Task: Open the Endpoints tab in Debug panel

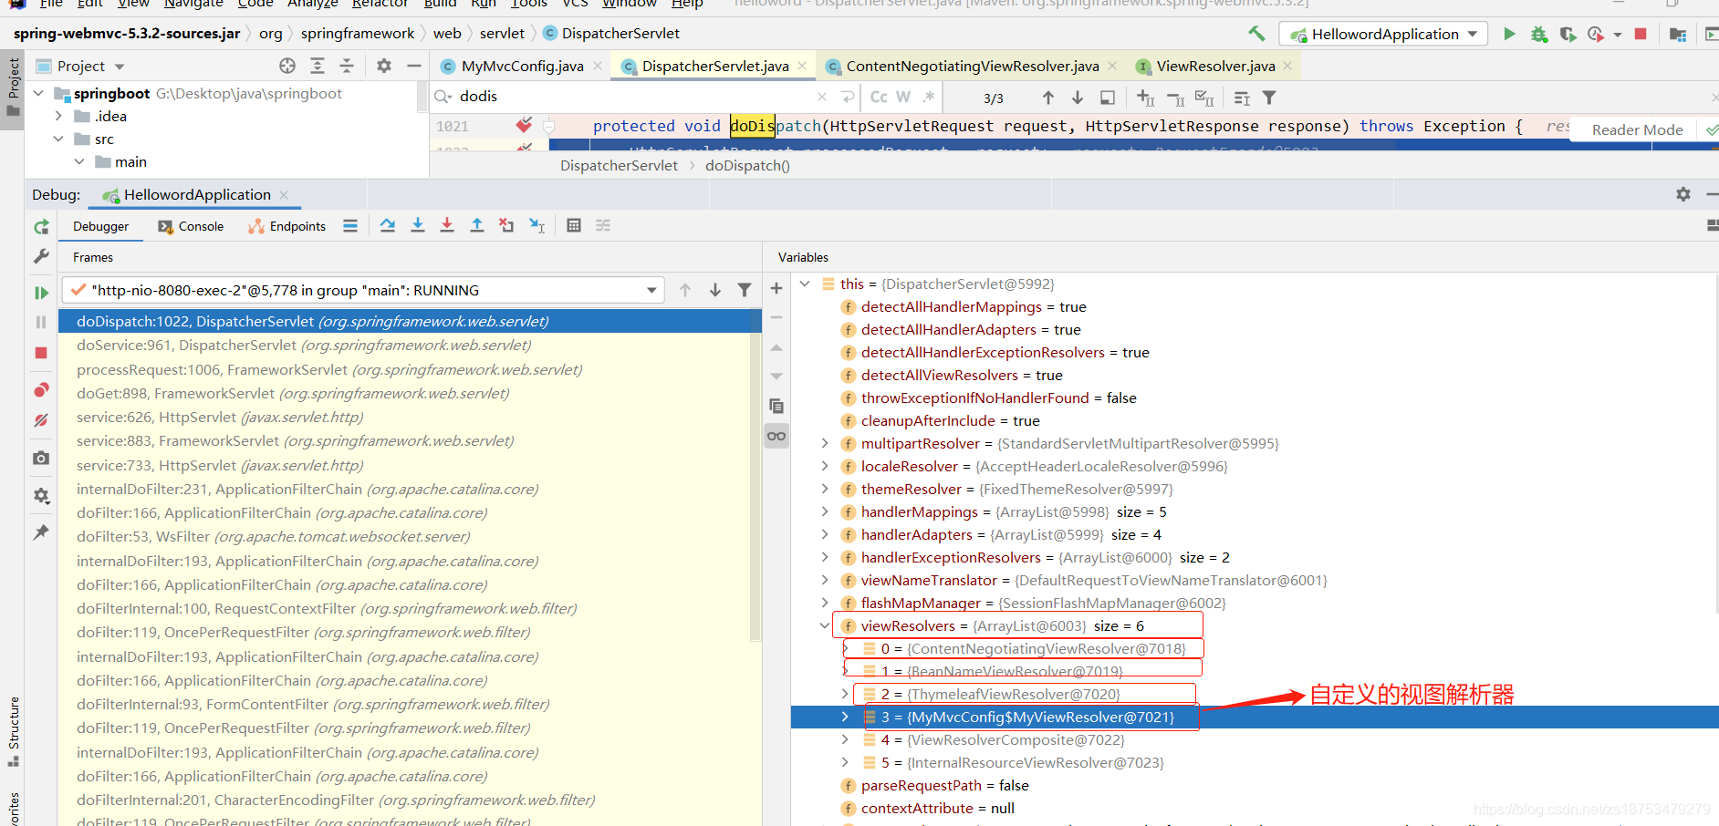Action: 286,226
